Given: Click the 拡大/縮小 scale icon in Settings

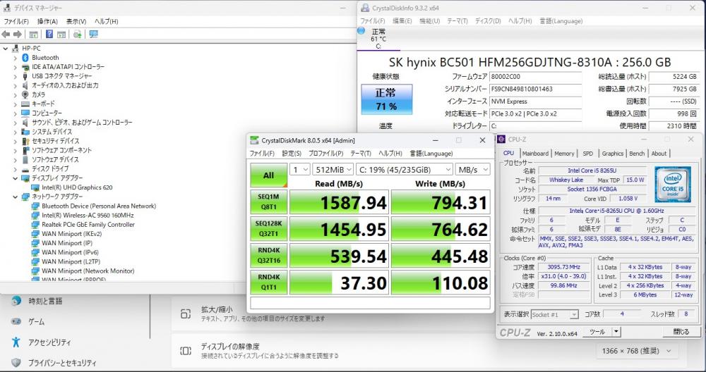Looking at the screenshot, I should (x=186, y=314).
